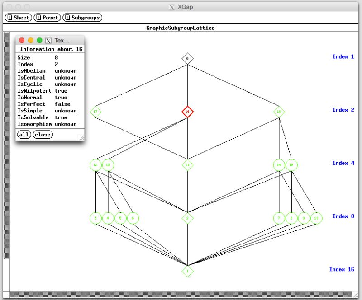This screenshot has width=362, height=300.
Task: Click the whole-group vertex 0 at top
Action: point(187,58)
